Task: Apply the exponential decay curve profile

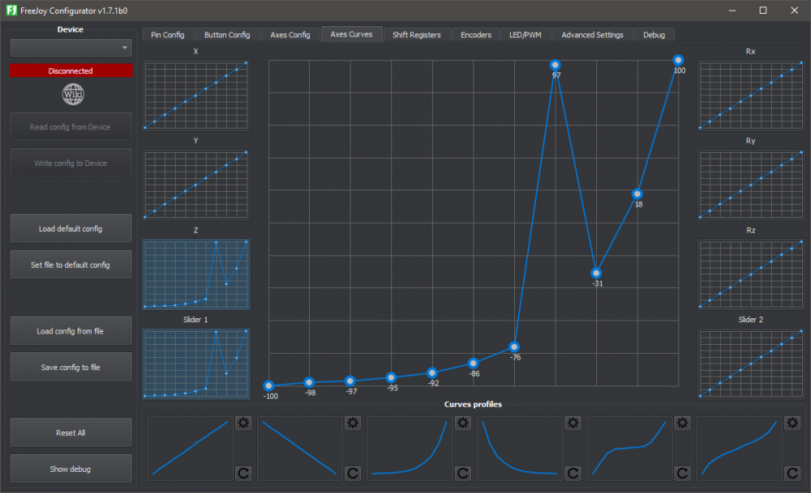Action: (520, 448)
